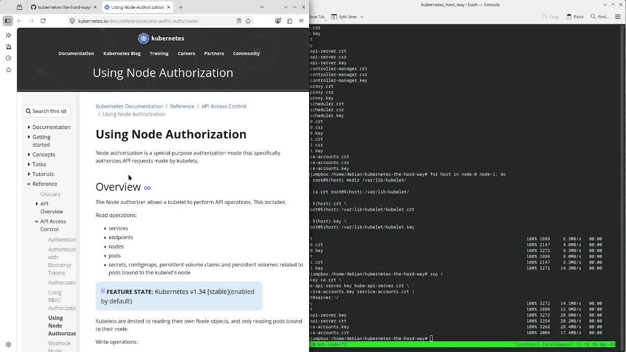Open Firefox View from tab bar icon

20,7
